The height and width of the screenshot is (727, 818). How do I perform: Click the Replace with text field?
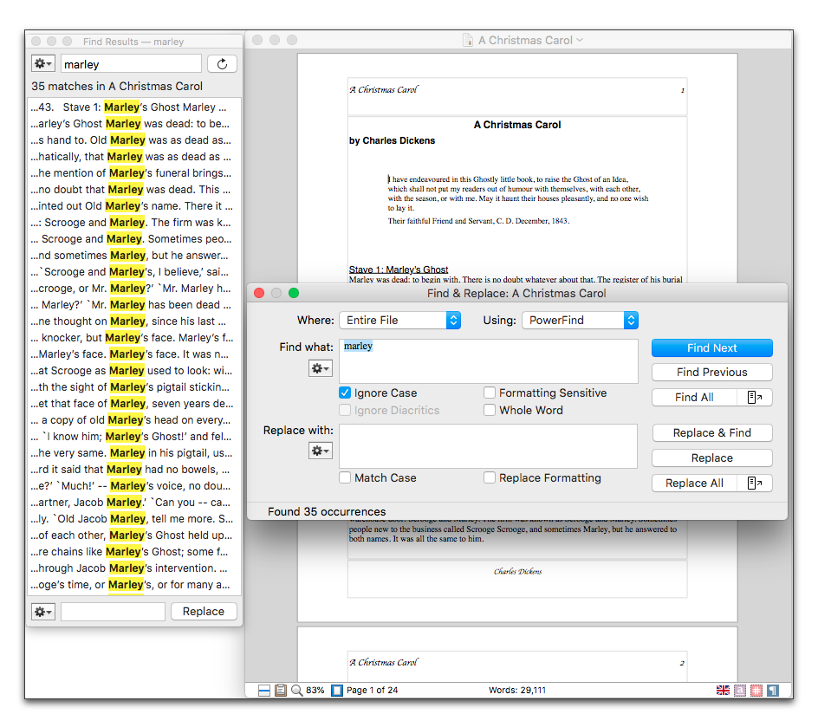pos(489,446)
